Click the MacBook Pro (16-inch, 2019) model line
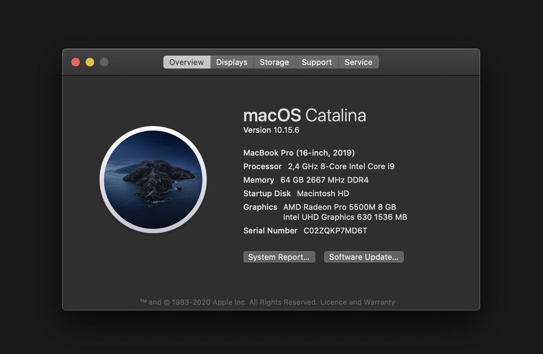Image resolution: width=543 pixels, height=354 pixels. tap(299, 153)
